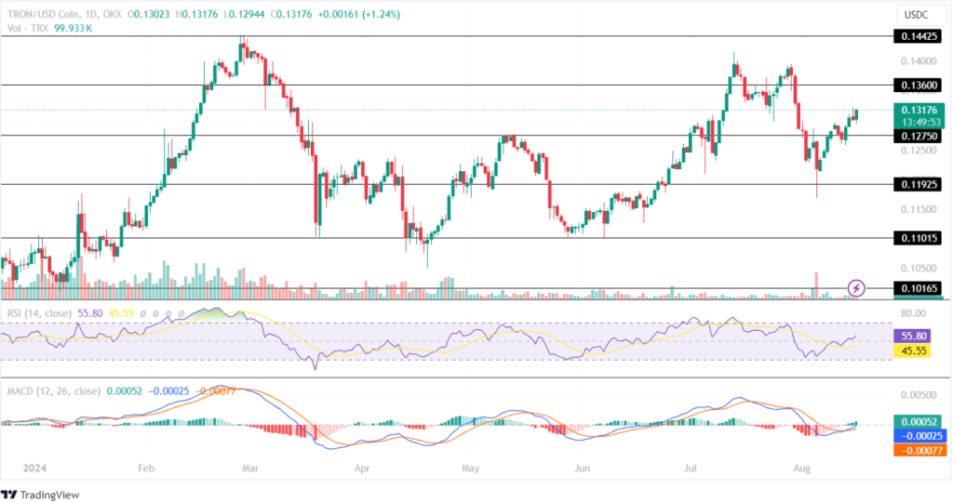Click the RSI (14, close) indicator legend
This screenshot has width=953, height=502.
click(39, 313)
